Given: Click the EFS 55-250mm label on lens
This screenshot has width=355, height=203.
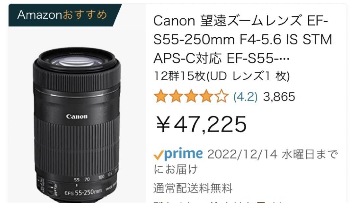Looking at the screenshot, I should click(x=83, y=193).
